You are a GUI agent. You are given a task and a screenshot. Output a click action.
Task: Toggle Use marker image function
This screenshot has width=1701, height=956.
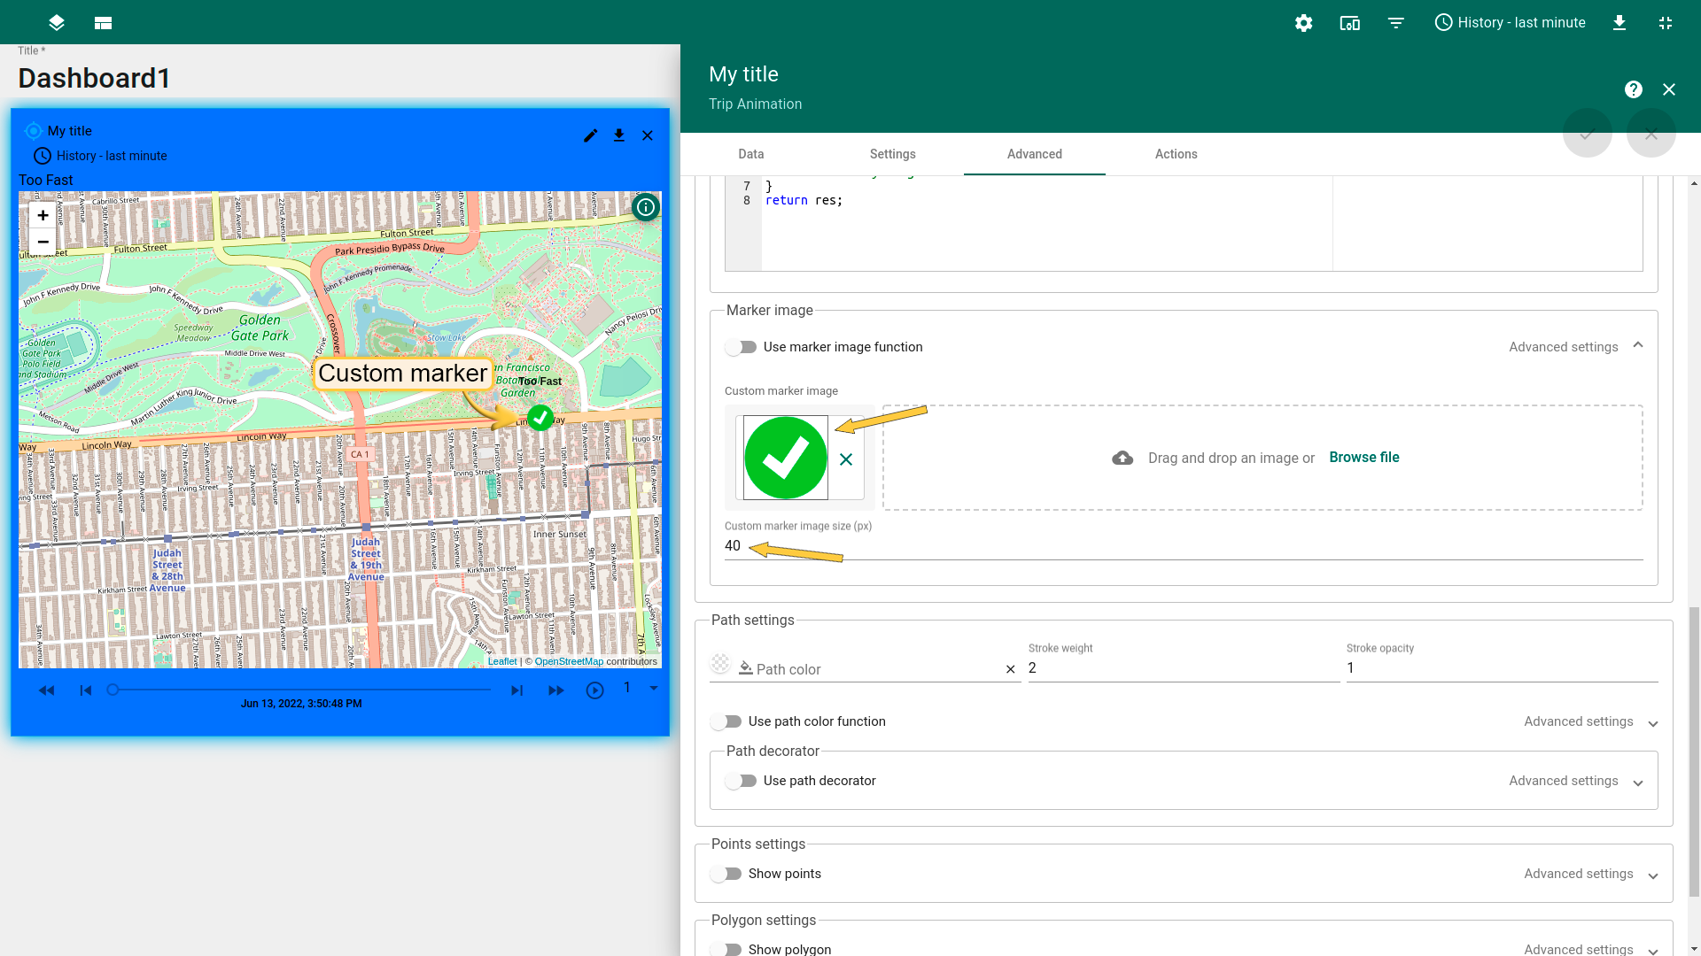[x=741, y=347]
